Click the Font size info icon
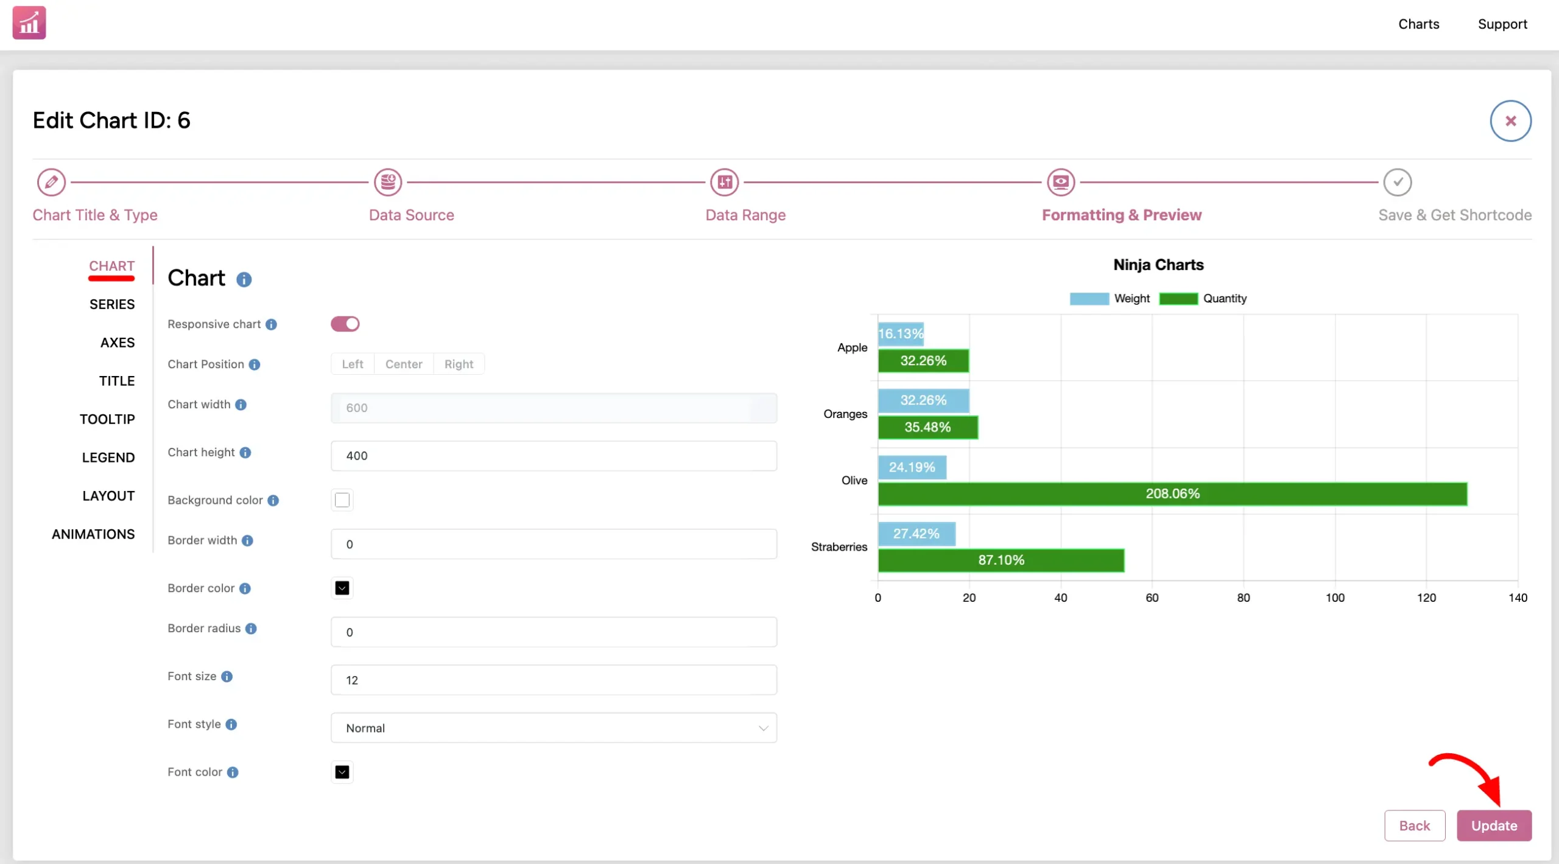1559x864 pixels. click(x=227, y=677)
